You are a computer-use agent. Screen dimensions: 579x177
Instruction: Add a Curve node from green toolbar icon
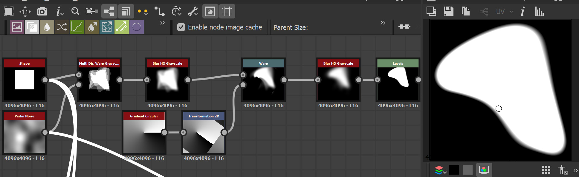[x=77, y=27]
